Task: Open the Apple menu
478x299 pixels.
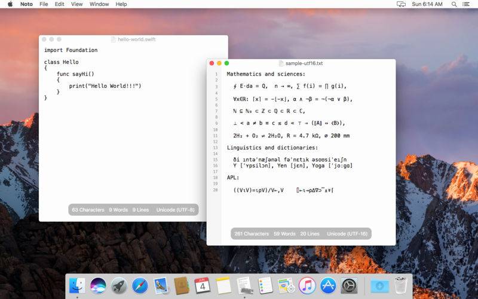Action: tap(10, 4)
